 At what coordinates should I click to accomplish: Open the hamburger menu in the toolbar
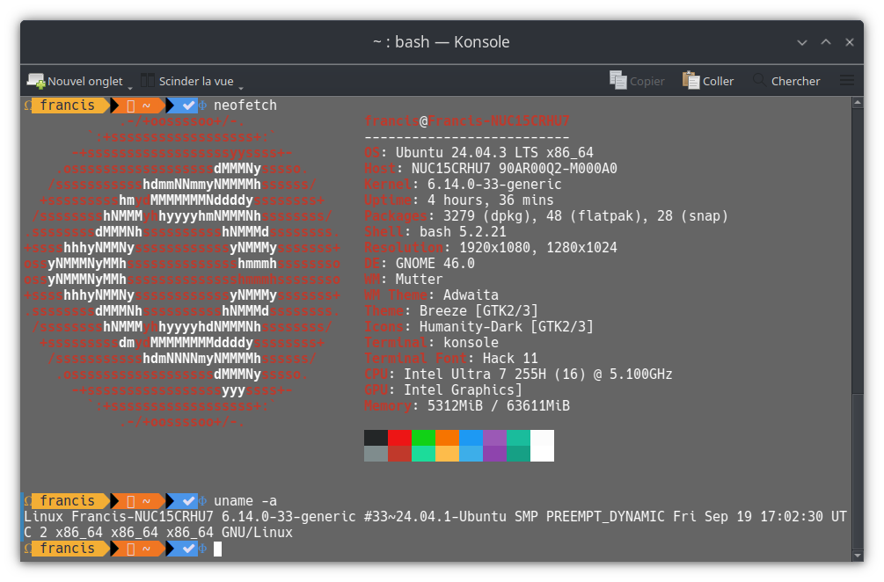click(847, 81)
